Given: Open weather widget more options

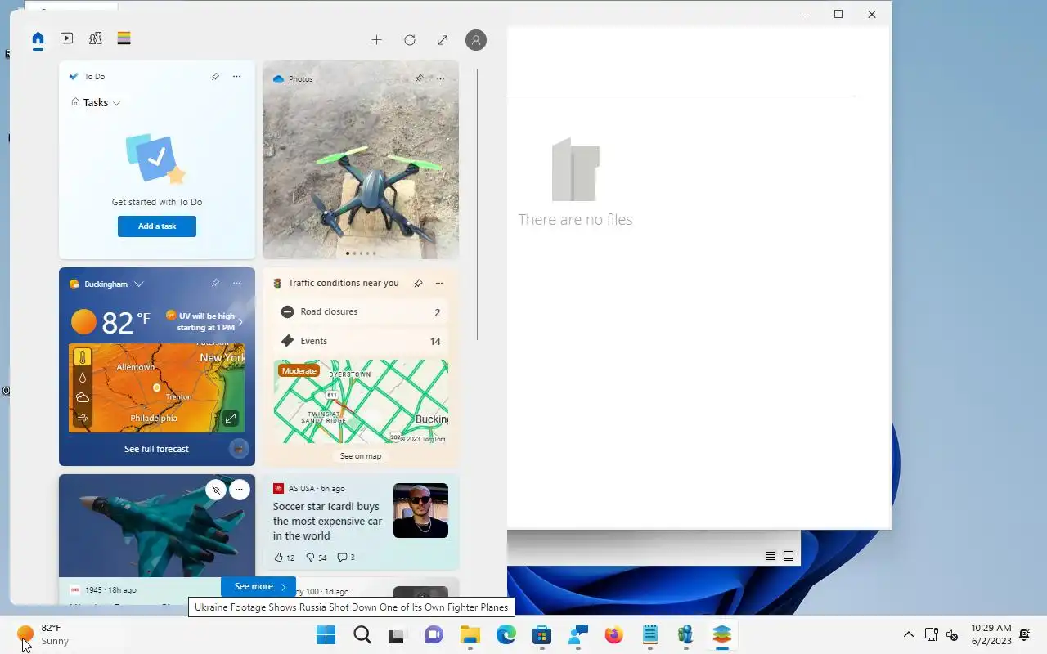Looking at the screenshot, I should click(237, 283).
